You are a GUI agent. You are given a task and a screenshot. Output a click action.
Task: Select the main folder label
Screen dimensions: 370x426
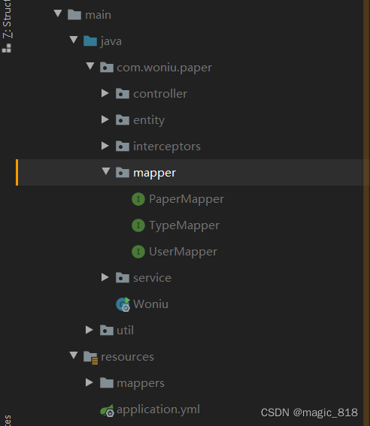click(99, 15)
